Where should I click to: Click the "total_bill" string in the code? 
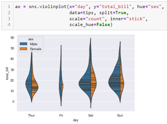(115, 7)
